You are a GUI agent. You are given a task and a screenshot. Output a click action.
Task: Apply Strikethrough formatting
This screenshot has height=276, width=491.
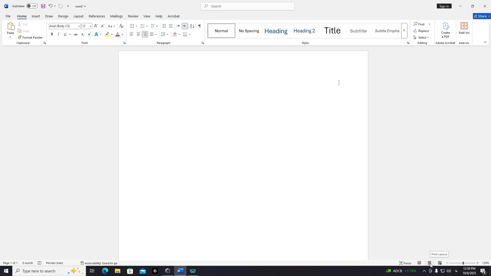[x=76, y=34]
